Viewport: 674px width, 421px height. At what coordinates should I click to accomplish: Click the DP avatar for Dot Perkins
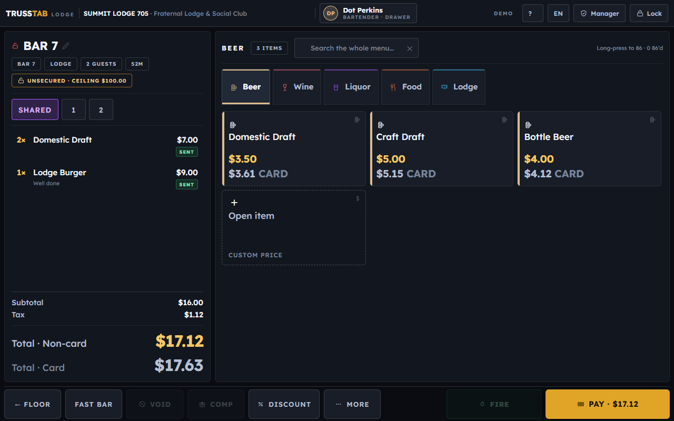[x=331, y=13]
